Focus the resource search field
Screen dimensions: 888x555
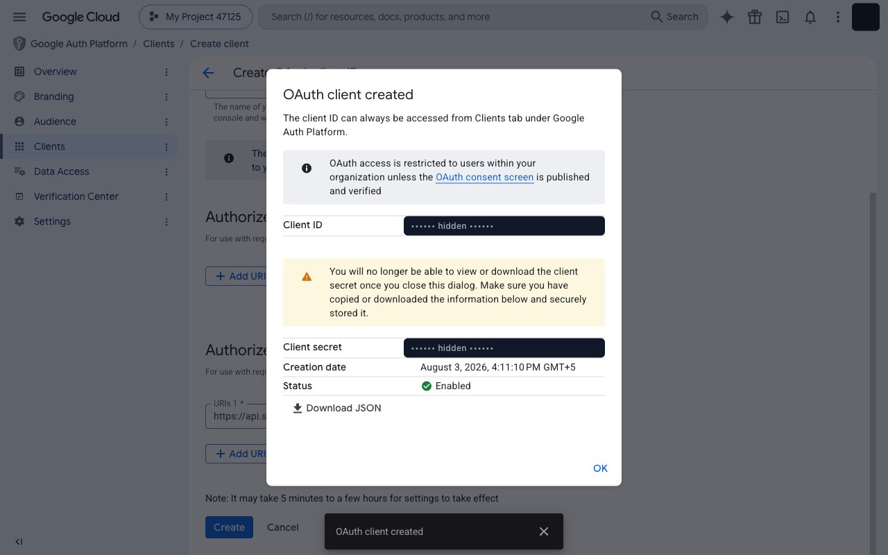[x=452, y=17]
